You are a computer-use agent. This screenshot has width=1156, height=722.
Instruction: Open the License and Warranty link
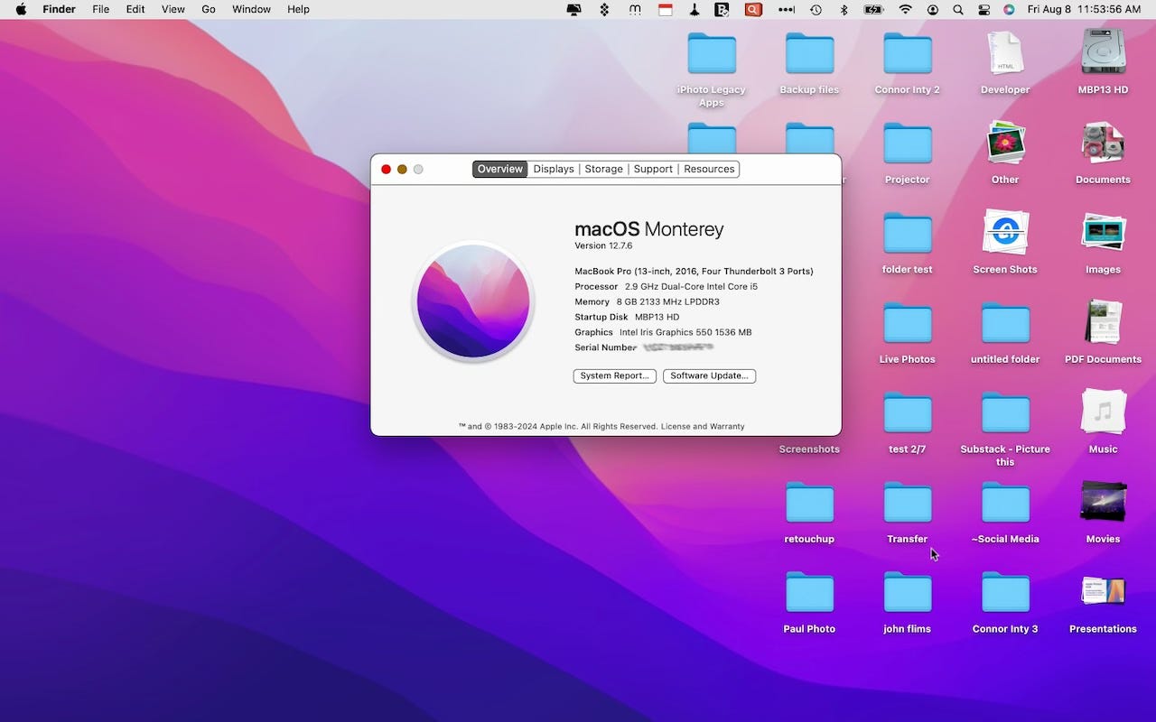pos(703,426)
